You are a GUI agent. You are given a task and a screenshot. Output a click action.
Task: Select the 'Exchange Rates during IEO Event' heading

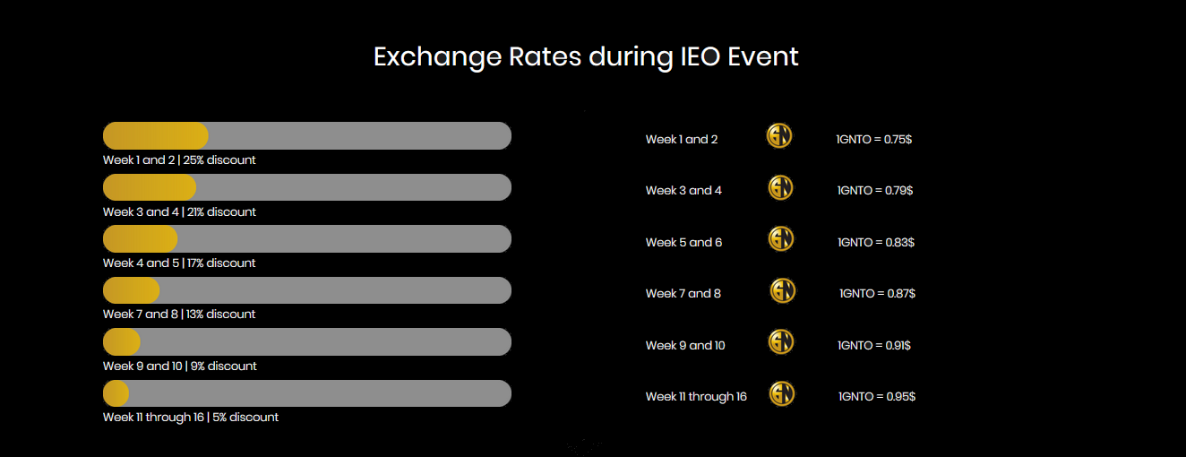click(586, 57)
